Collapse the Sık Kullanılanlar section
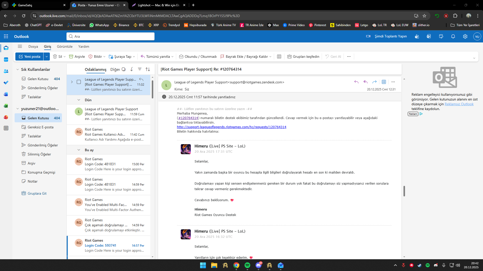This screenshot has width=483, height=271. (x=18, y=69)
